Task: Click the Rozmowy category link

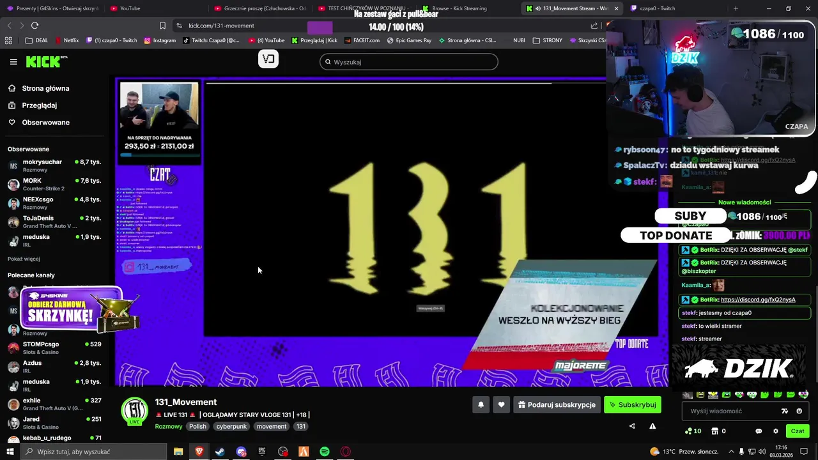Action: [169, 426]
